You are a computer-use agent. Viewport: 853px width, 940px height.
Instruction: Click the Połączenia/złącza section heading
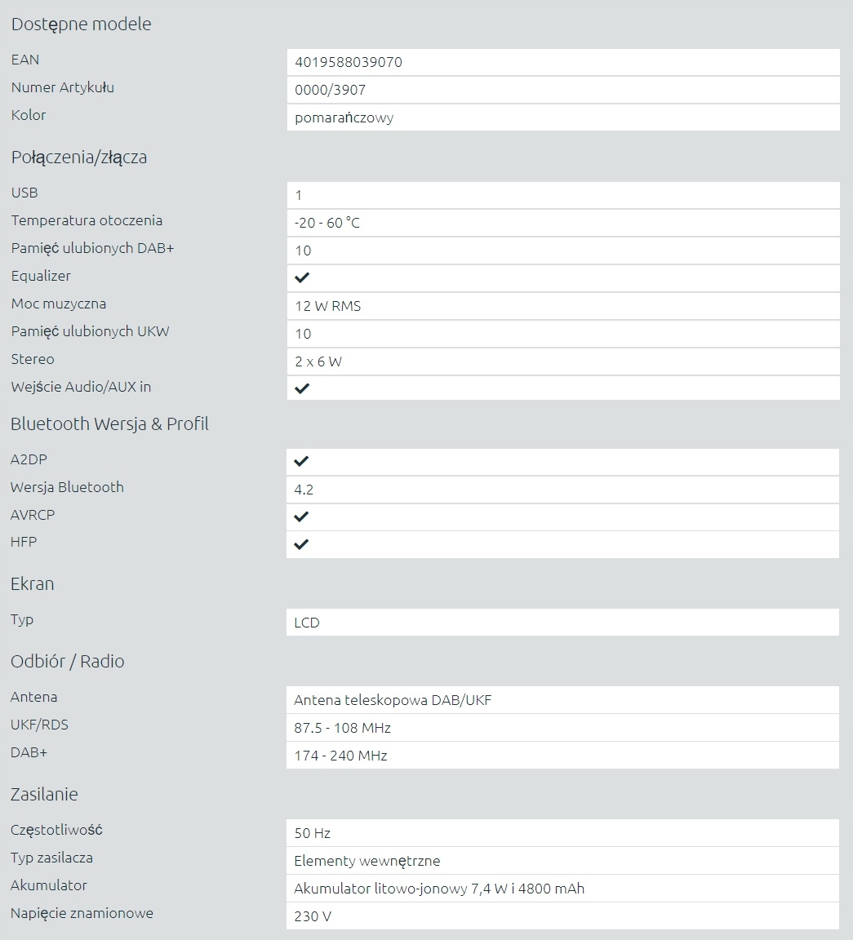79,157
